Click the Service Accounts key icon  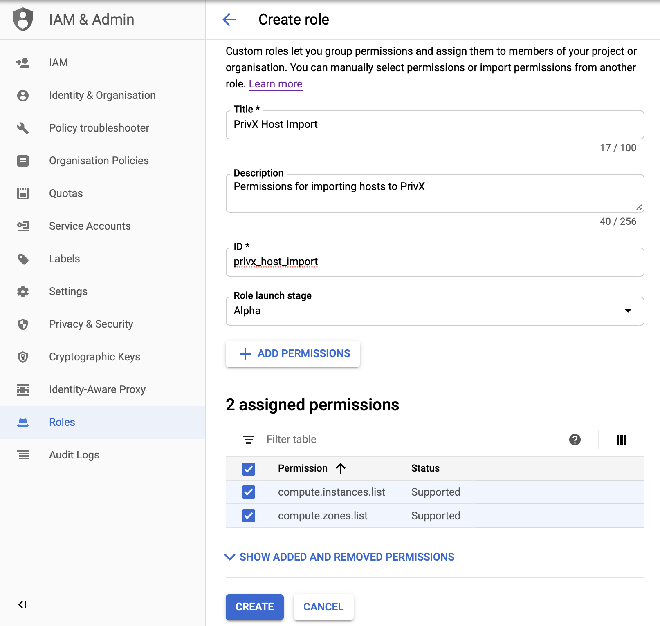pyautogui.click(x=23, y=226)
